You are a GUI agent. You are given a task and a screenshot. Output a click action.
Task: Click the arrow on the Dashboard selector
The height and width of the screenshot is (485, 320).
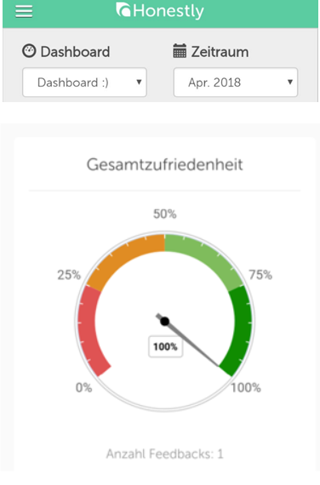click(x=139, y=82)
